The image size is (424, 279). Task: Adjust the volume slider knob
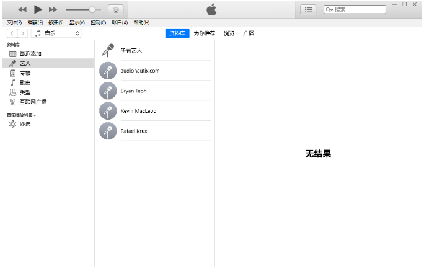point(92,10)
